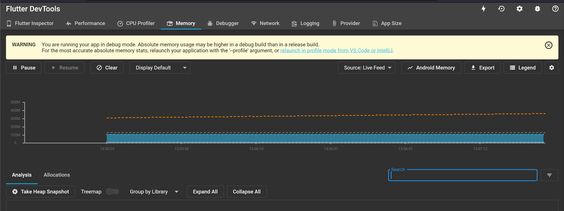
Task: Click the 13:05:50 timeline label
Action: click(x=182, y=149)
